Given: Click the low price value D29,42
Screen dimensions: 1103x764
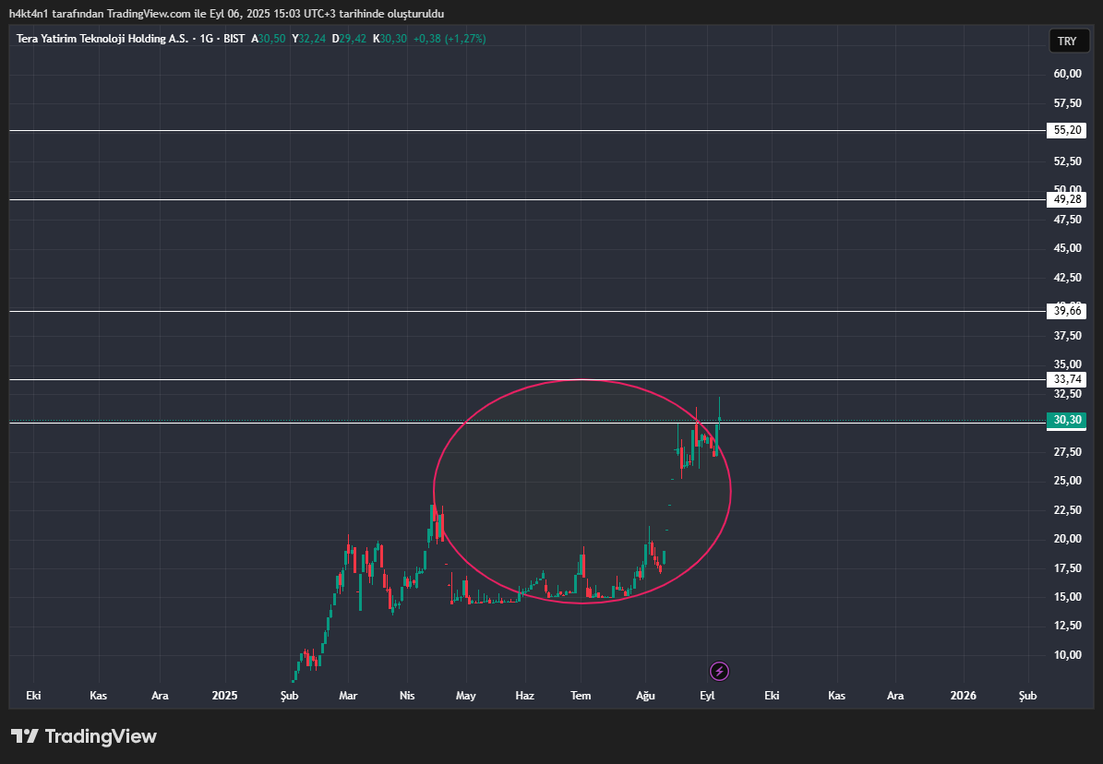Looking at the screenshot, I should pyautogui.click(x=349, y=39).
